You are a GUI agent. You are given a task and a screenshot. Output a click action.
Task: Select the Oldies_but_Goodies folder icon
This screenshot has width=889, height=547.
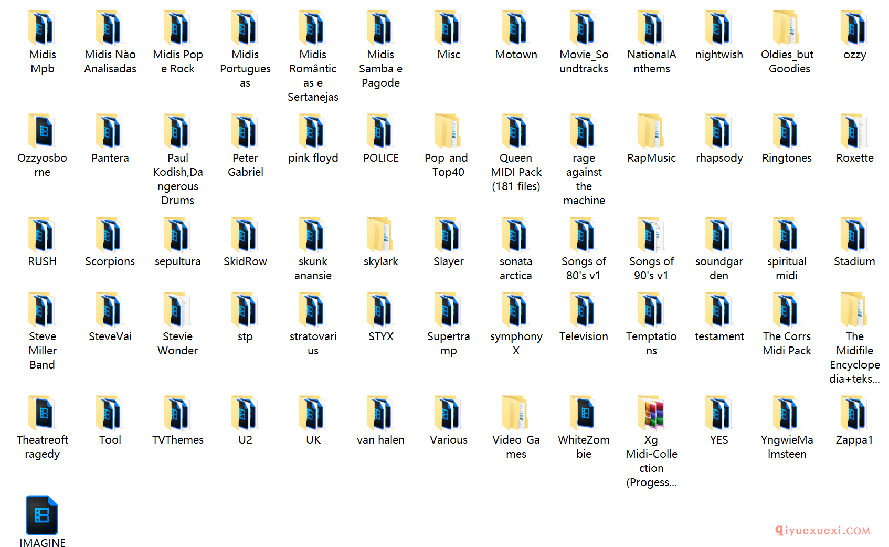(787, 28)
